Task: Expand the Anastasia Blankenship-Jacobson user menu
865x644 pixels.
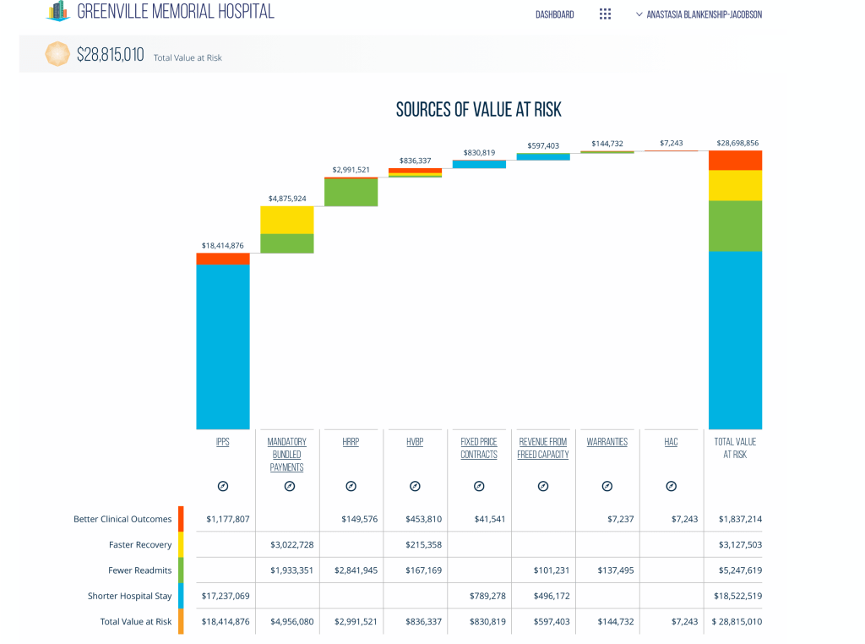Action: tap(699, 14)
